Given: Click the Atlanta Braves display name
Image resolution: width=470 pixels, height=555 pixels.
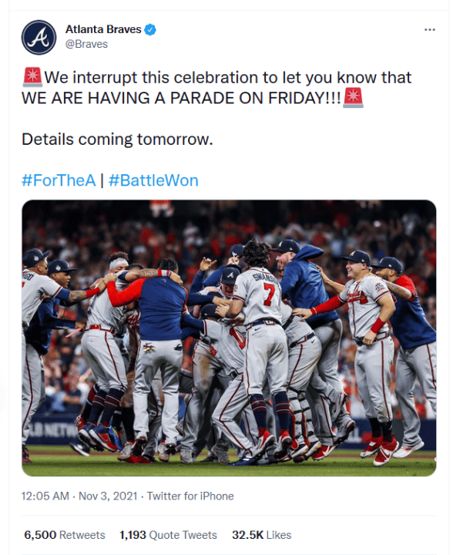Looking at the screenshot, I should pyautogui.click(x=103, y=29).
